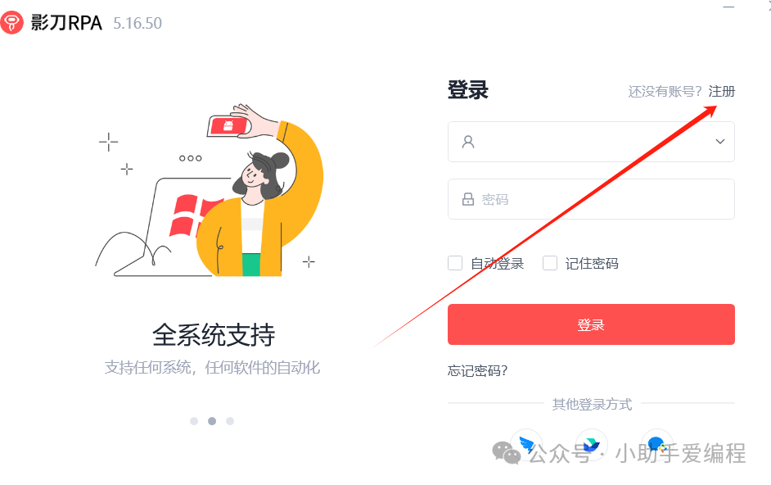Jump to the third carousel dot
Screen dimensions: 771x485
click(230, 421)
